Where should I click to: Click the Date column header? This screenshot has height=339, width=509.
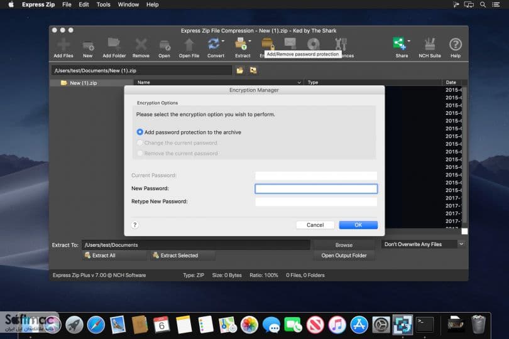pos(451,82)
